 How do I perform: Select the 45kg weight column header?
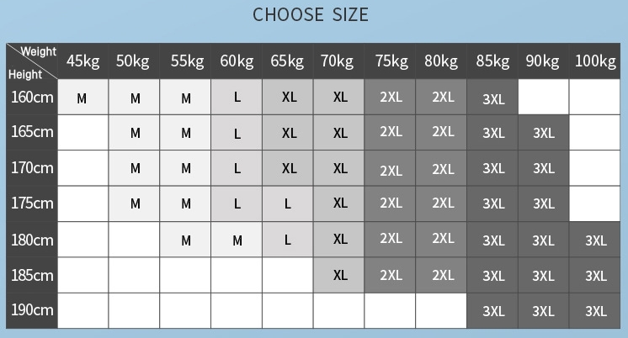82,61
